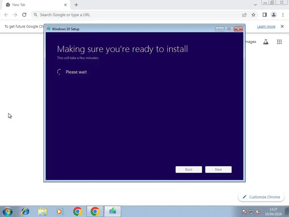Open Chrome three-dot menu

pyautogui.click(x=283, y=15)
